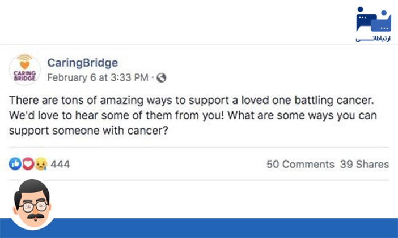
Task: Click the orange heart in CaringBridge logo
Action: pos(24,64)
